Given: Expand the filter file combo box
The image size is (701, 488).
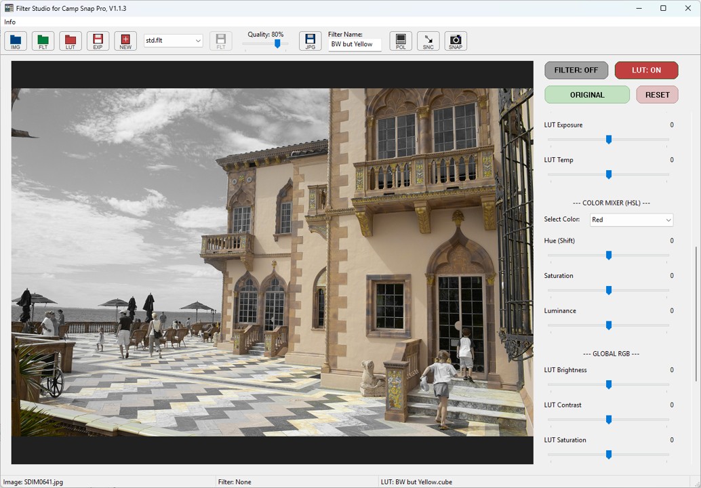Looking at the screenshot, I should (x=200, y=41).
